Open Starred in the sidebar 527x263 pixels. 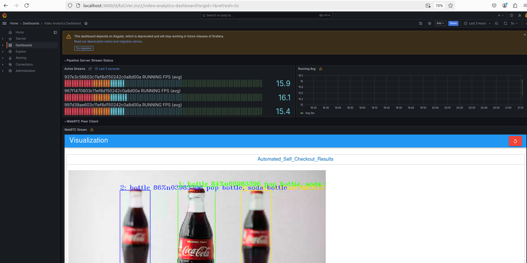20,39
